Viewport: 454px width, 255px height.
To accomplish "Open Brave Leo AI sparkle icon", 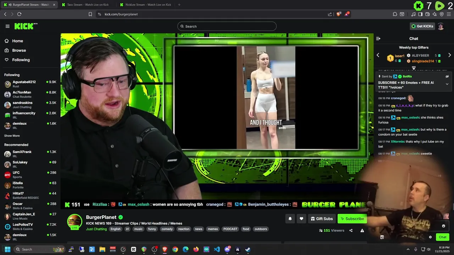I will [434, 14].
